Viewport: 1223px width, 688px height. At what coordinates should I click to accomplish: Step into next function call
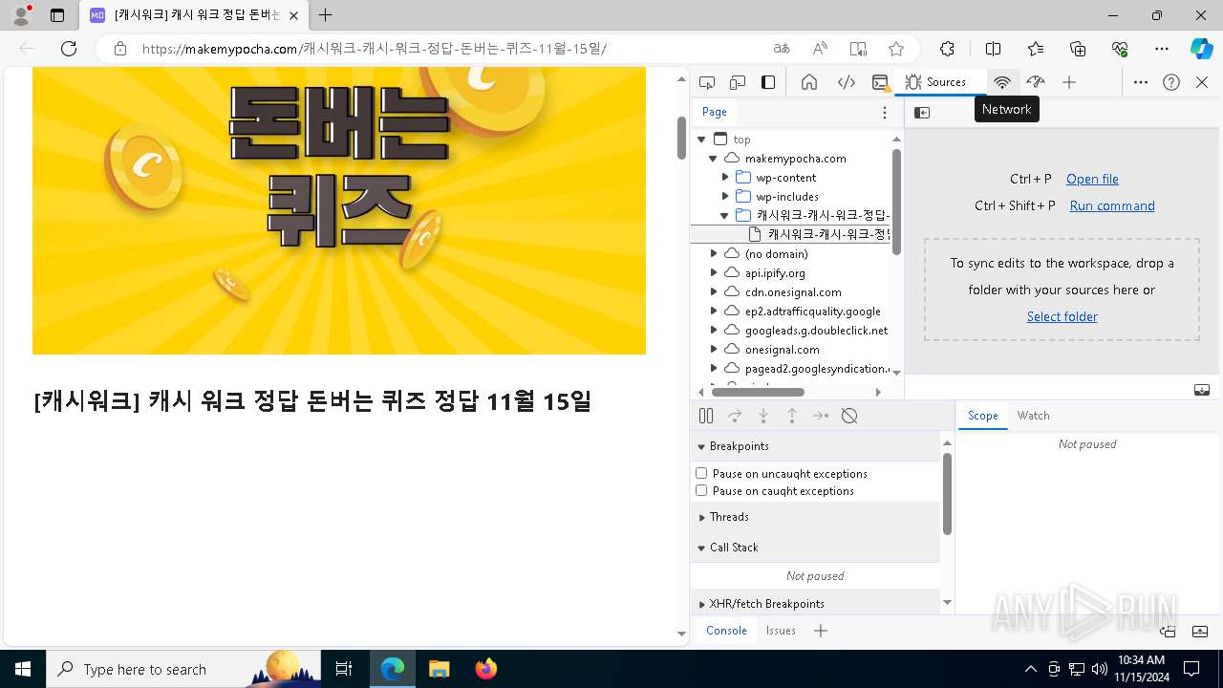click(x=763, y=416)
